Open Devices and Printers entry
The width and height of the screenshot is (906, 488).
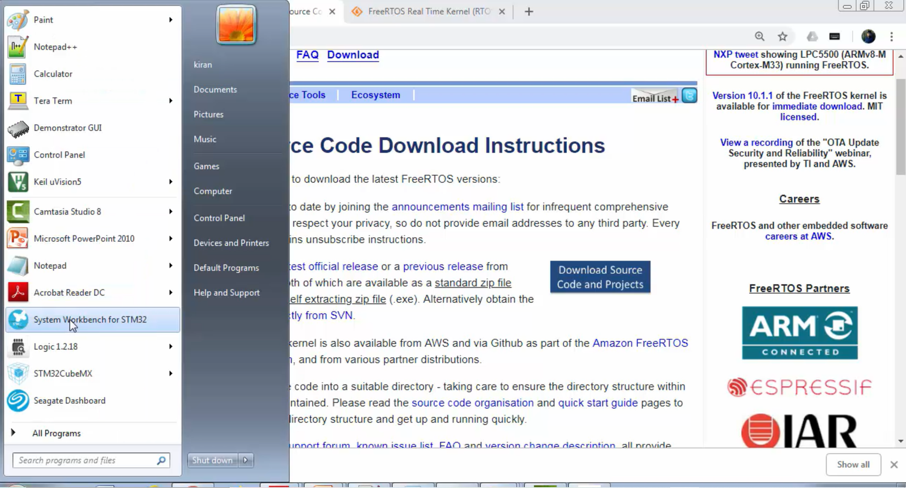pos(231,243)
